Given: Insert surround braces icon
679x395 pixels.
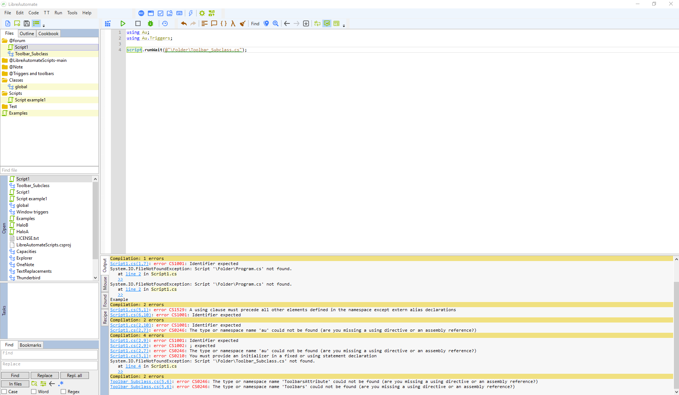Looking at the screenshot, I should 224,23.
